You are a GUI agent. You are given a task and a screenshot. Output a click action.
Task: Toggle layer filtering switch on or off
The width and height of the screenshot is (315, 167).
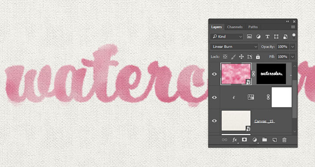[294, 37]
